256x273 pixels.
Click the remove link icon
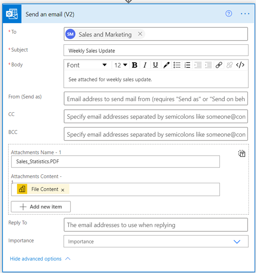229,65
